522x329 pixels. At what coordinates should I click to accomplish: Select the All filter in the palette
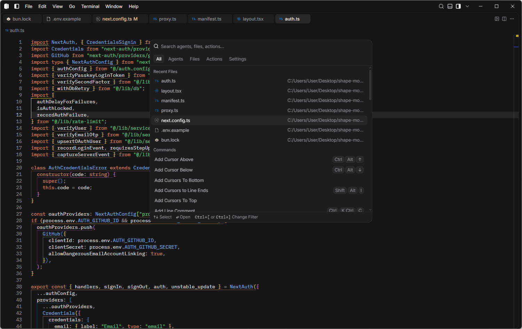pos(159,59)
